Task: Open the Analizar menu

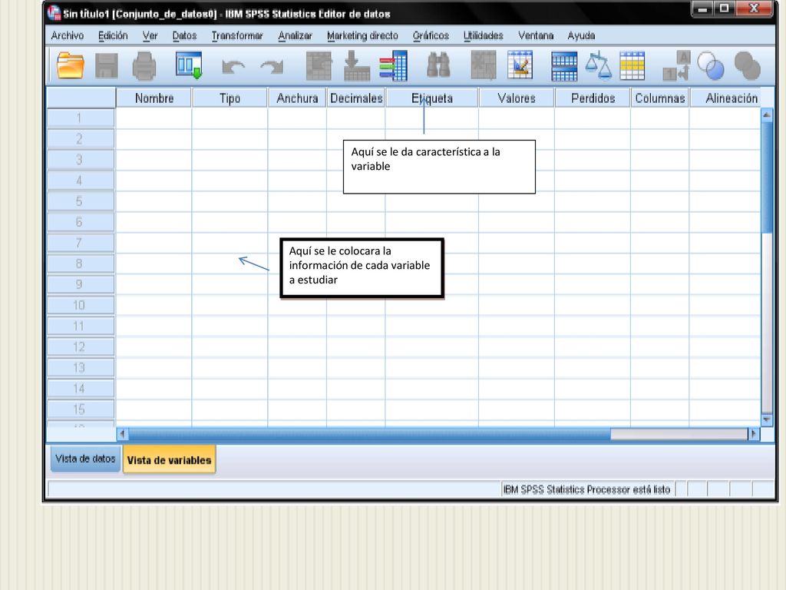Action: coord(296,35)
